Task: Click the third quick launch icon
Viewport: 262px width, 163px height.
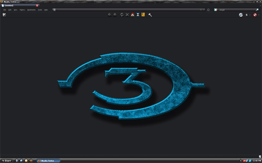Action: click(26, 161)
